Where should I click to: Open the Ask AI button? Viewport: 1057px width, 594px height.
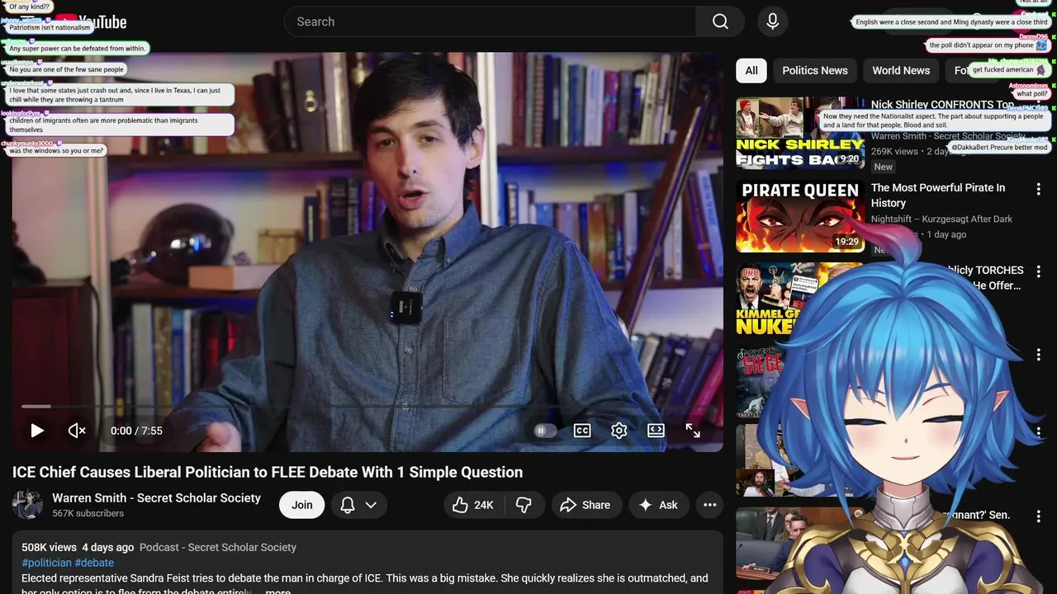tap(658, 505)
